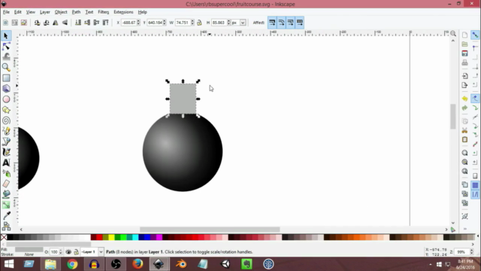Open the Filters menu
Viewport: 481px width, 271px height.
click(x=104, y=12)
